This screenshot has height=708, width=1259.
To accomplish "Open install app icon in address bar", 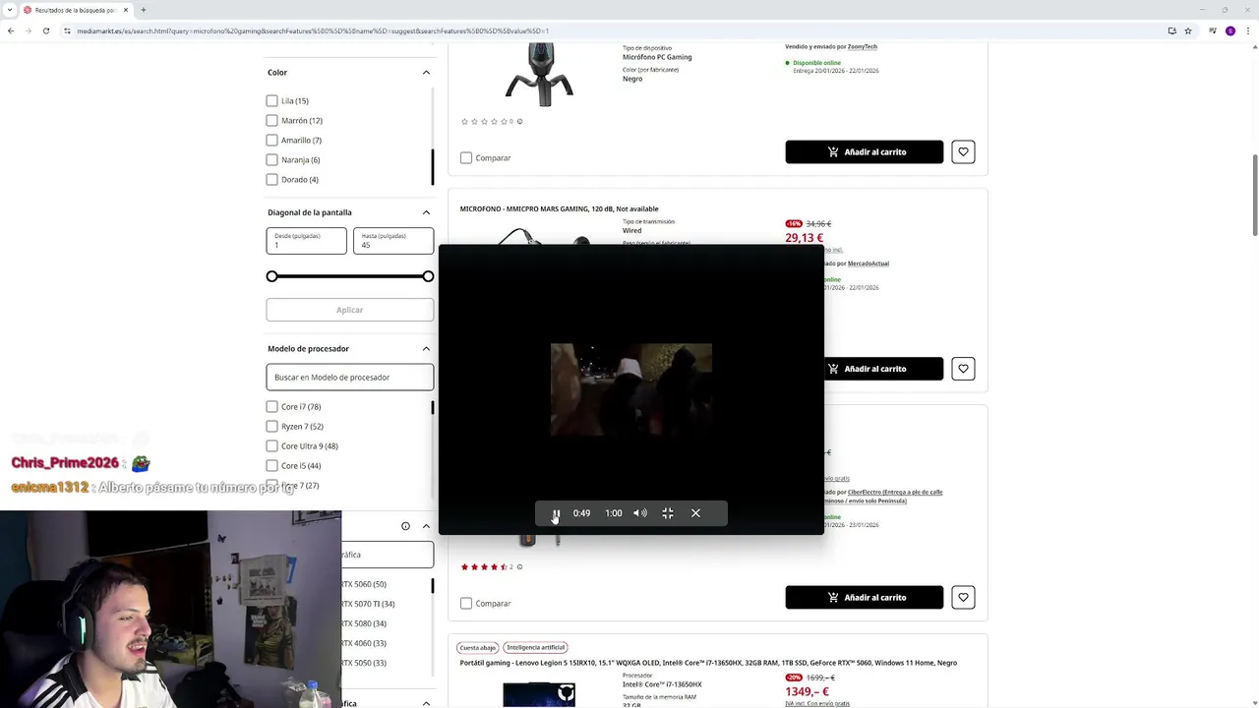I will [x=1171, y=30].
